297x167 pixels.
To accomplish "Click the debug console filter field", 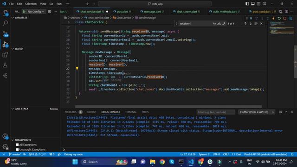I will click(215, 112).
